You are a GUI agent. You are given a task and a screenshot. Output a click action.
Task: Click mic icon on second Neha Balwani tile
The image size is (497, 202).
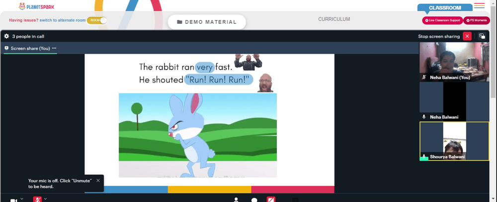pyautogui.click(x=424, y=117)
